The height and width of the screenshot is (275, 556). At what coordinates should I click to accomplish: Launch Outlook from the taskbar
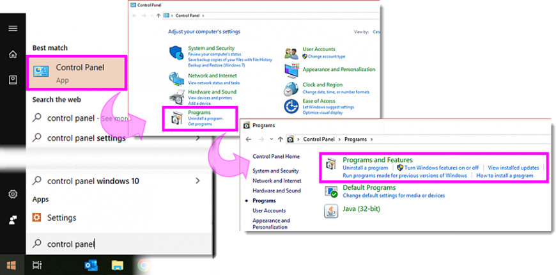point(91,265)
